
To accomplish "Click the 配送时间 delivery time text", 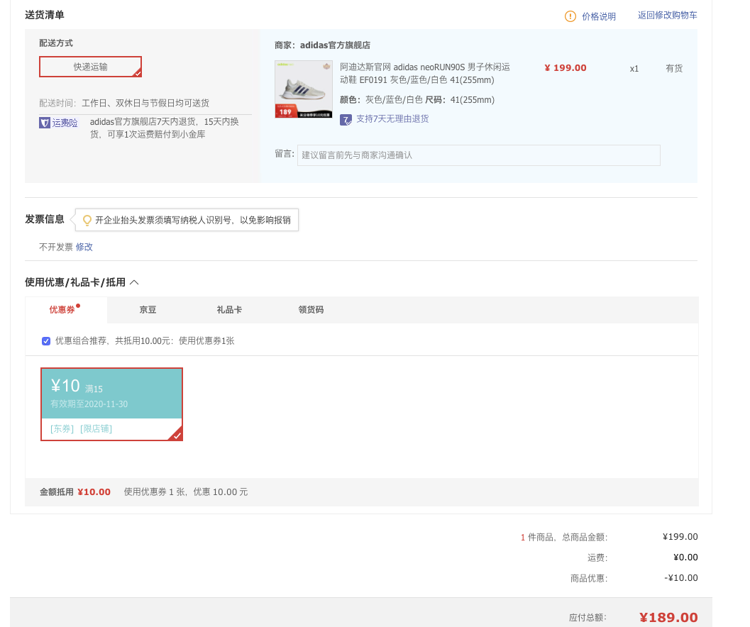I will coord(124,103).
